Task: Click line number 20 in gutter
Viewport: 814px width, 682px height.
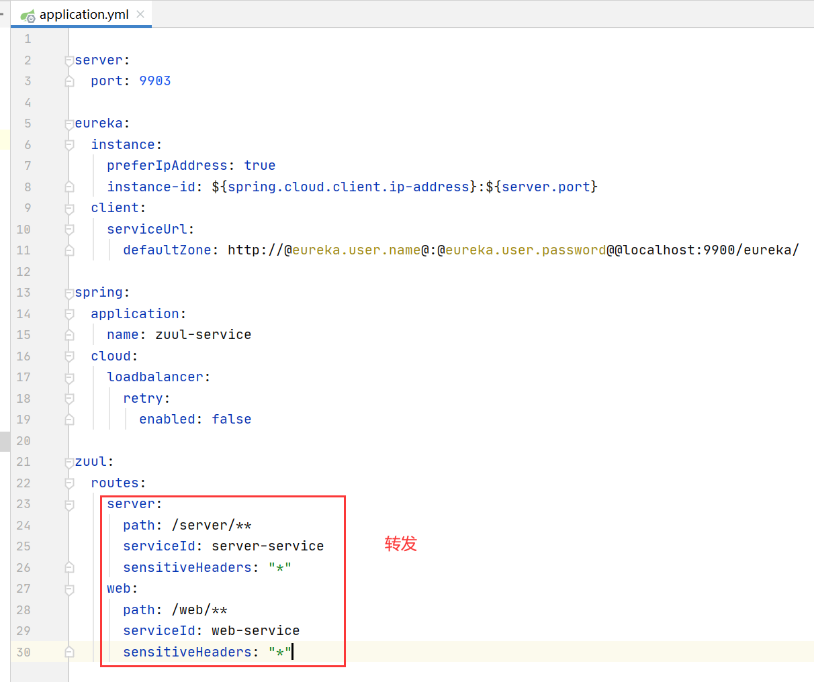Action: (24, 441)
